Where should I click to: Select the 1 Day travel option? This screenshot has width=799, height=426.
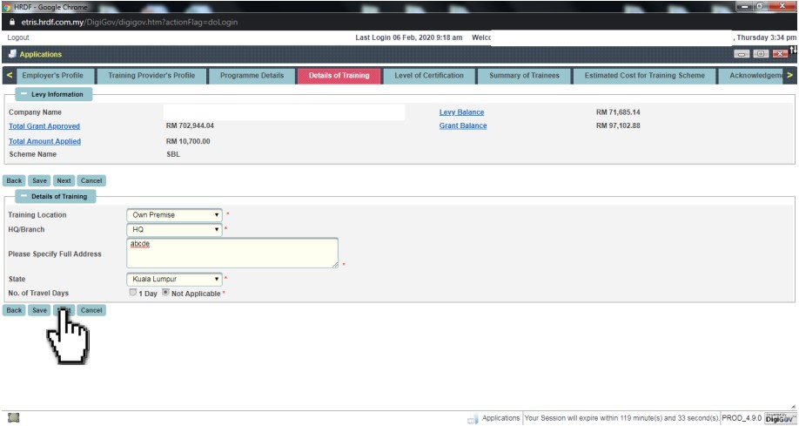coord(133,294)
